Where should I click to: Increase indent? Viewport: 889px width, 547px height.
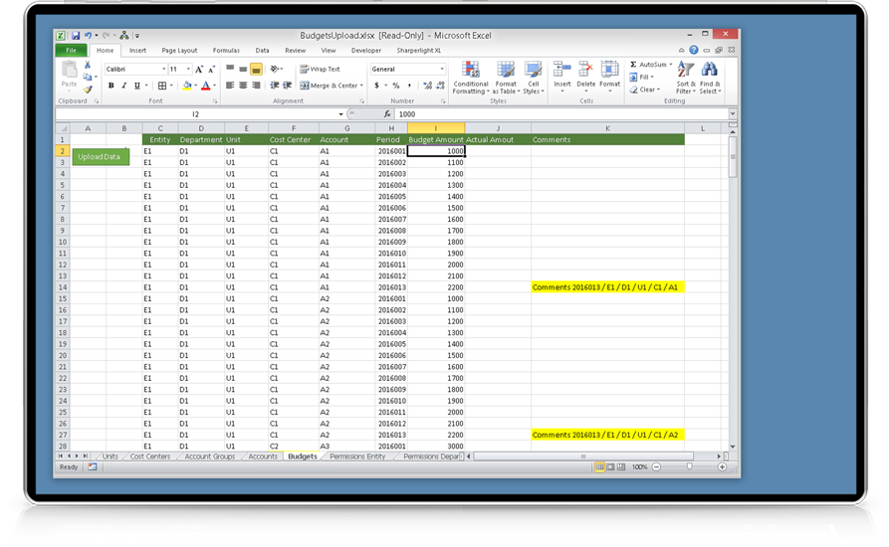tap(288, 86)
